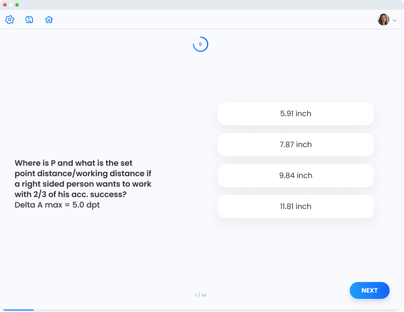The height and width of the screenshot is (312, 404).
Task: Click the user profile avatar
Action: [x=383, y=20]
